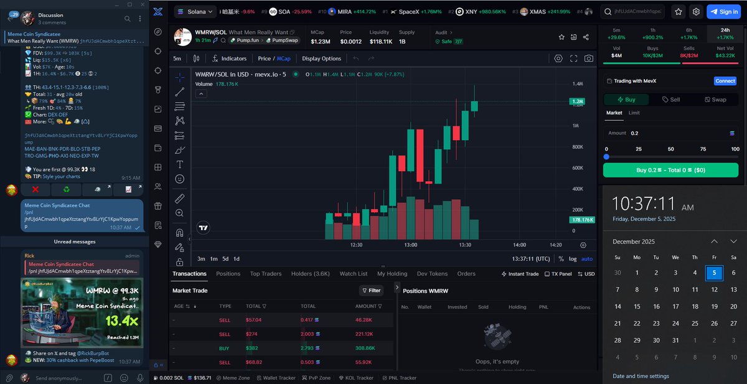
Task: Select the zoom-in chart tool
Action: point(180,213)
